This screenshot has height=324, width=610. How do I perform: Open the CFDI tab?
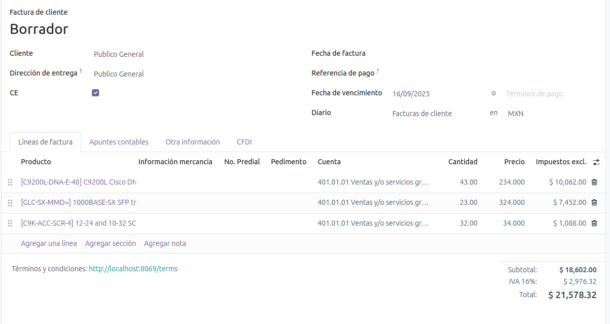(244, 142)
